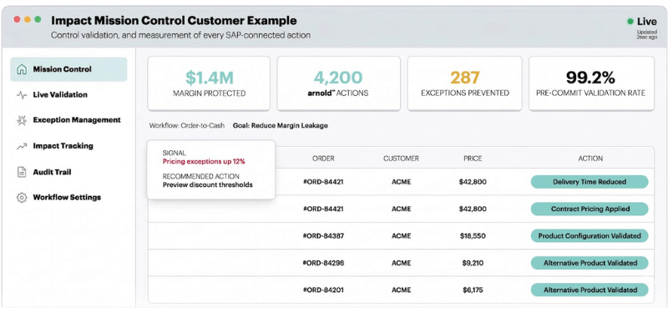
Task: Click ACME in the #ORD-84387 row
Action: (x=401, y=236)
